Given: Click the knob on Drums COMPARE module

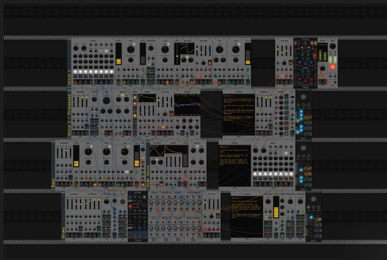Looking at the screenshot, I should coord(106,202).
